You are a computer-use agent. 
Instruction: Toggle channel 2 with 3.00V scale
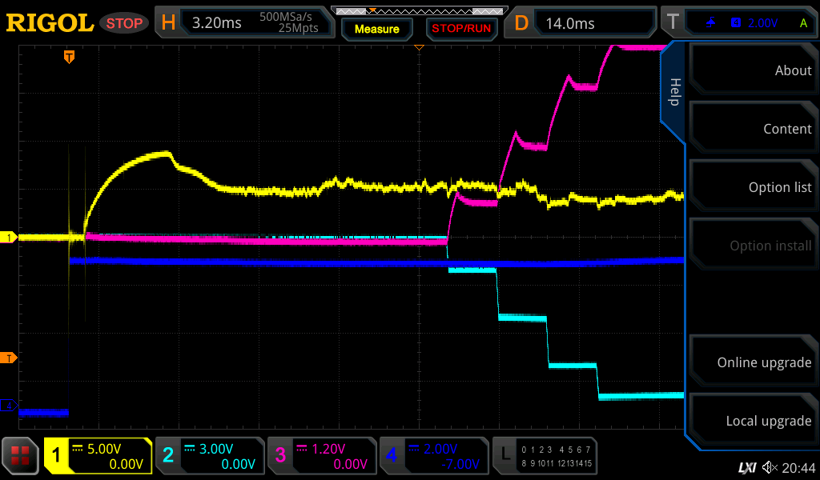click(x=210, y=456)
